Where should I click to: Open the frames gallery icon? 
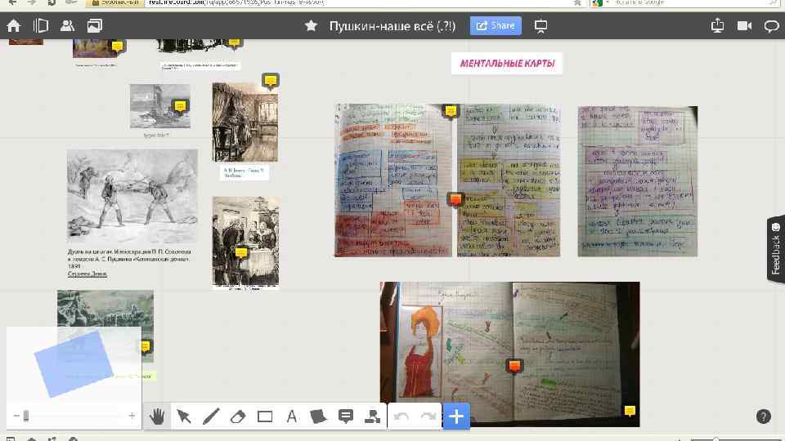pos(95,25)
